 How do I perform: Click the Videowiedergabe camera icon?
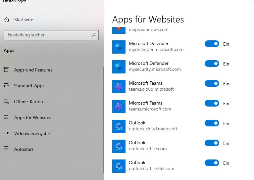coord(6,133)
